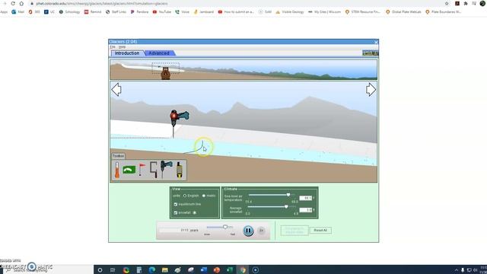
Task: Open the Pandora bookmark
Action: point(139,12)
